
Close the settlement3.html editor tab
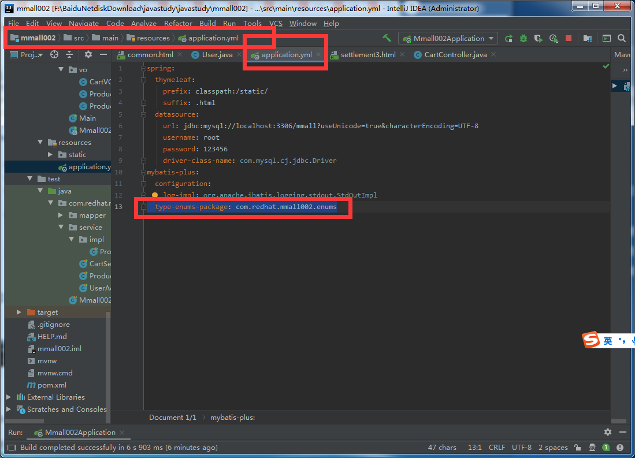click(402, 55)
